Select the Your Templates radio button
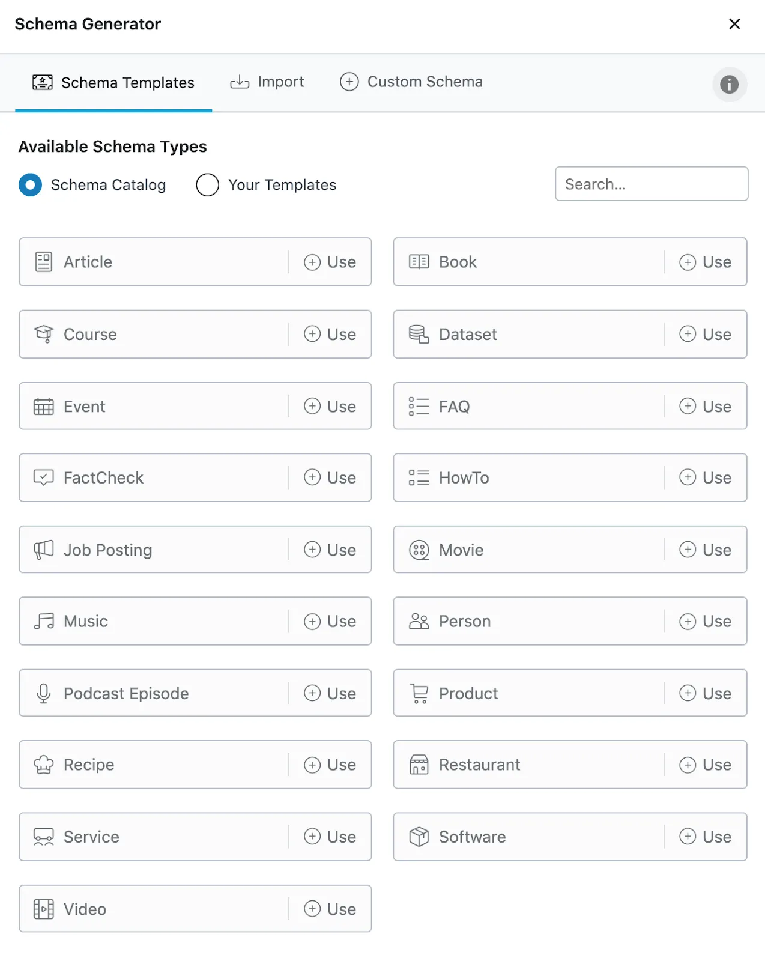This screenshot has height=961, width=765. pos(207,185)
